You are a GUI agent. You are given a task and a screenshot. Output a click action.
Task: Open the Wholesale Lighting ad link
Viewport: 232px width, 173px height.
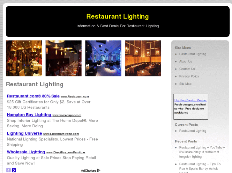click(x=26, y=152)
